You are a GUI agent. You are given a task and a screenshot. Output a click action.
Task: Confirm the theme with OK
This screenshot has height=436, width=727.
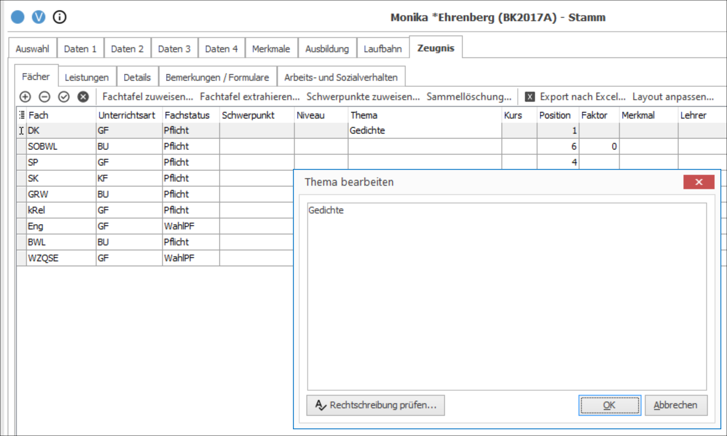click(610, 405)
